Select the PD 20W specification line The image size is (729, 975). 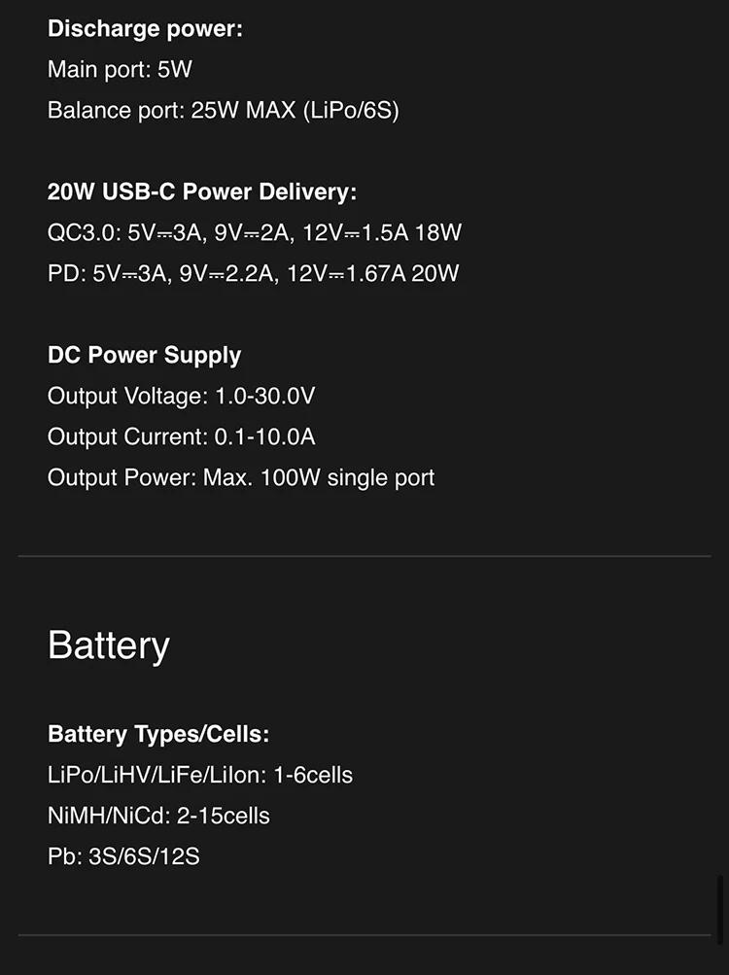pos(253,274)
